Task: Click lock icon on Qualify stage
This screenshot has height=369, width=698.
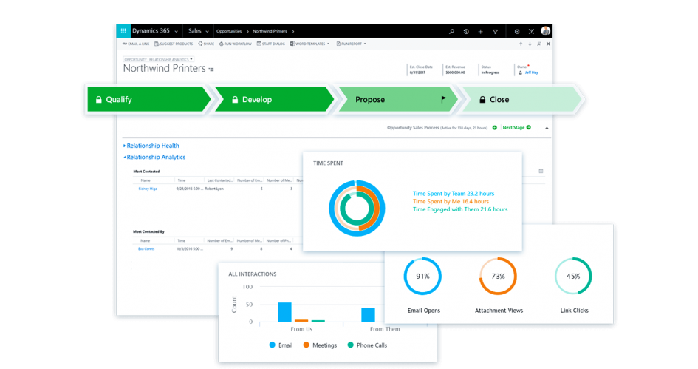Action: point(99,99)
